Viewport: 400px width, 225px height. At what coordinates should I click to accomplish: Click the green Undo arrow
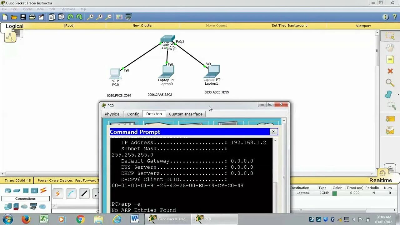[70, 17]
